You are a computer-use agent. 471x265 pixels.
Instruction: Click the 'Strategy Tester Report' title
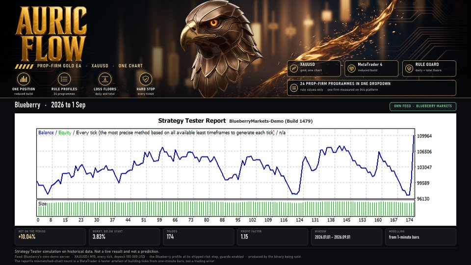(x=192, y=121)
